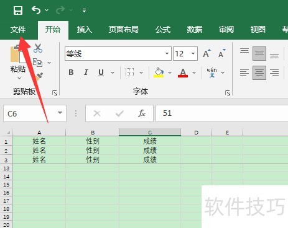
Task: Select Middle Align icon
Action: tap(259, 53)
